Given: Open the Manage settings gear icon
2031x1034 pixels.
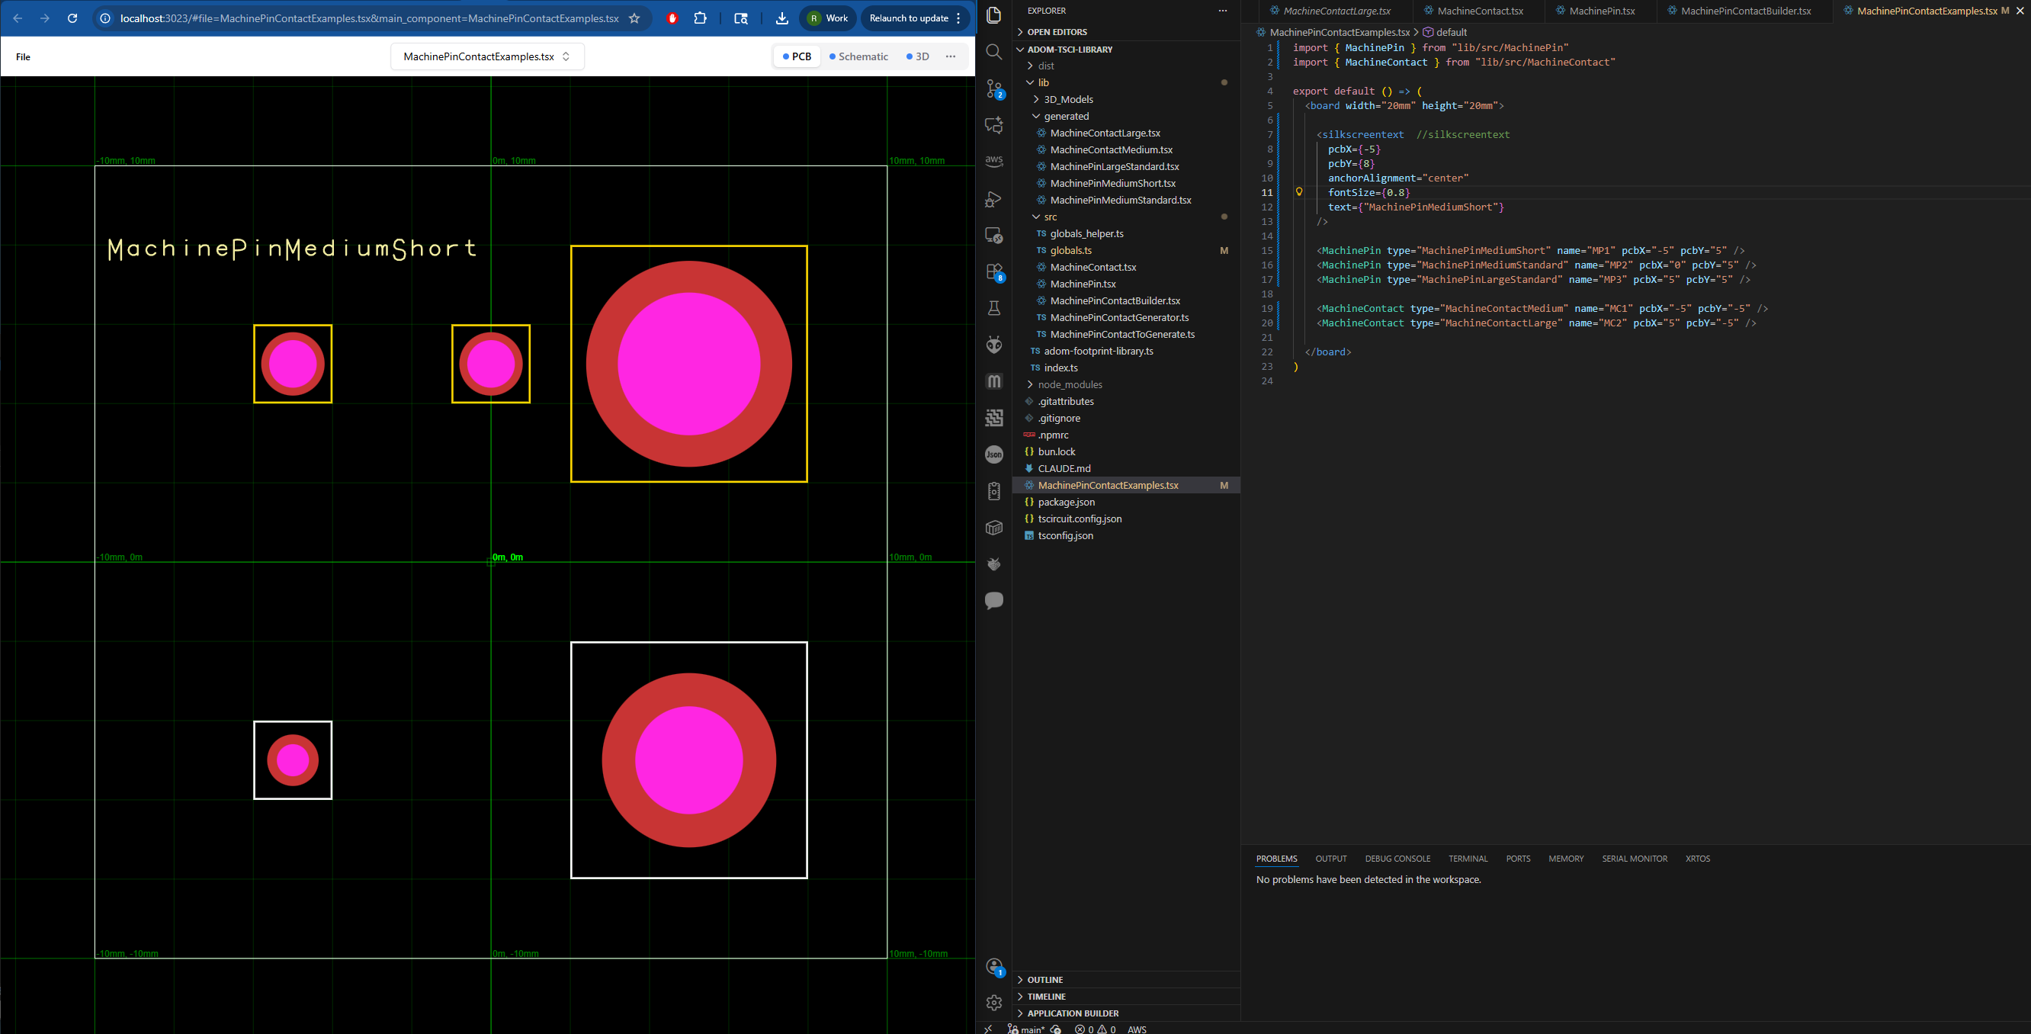Looking at the screenshot, I should tap(994, 1002).
